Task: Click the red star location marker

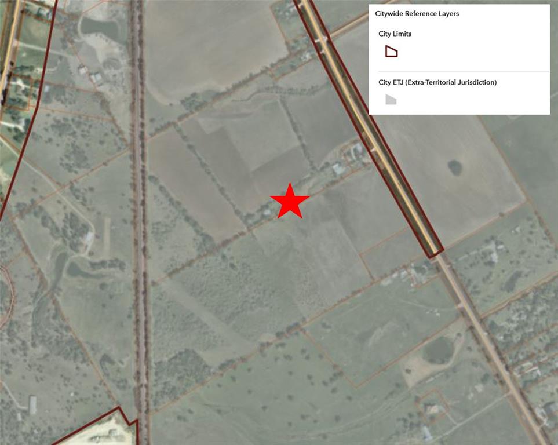Action: pyautogui.click(x=290, y=201)
